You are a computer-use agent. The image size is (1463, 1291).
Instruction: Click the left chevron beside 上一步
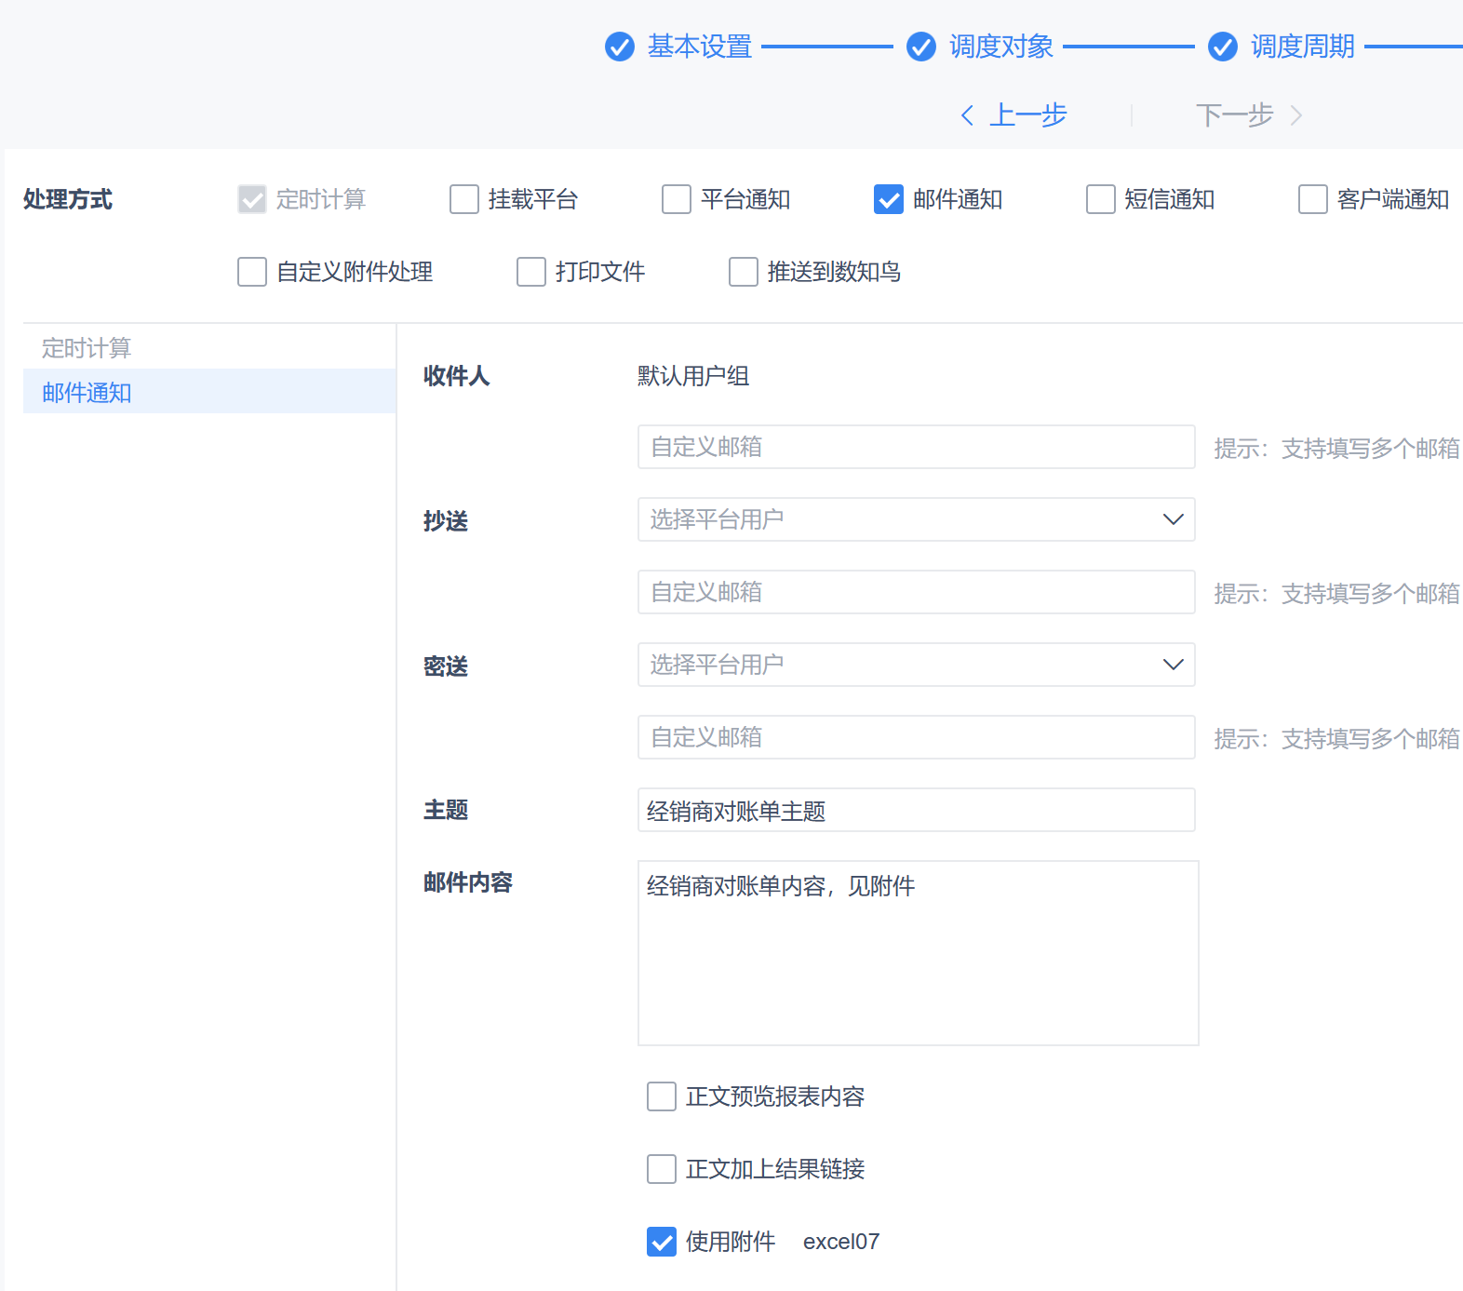967,115
